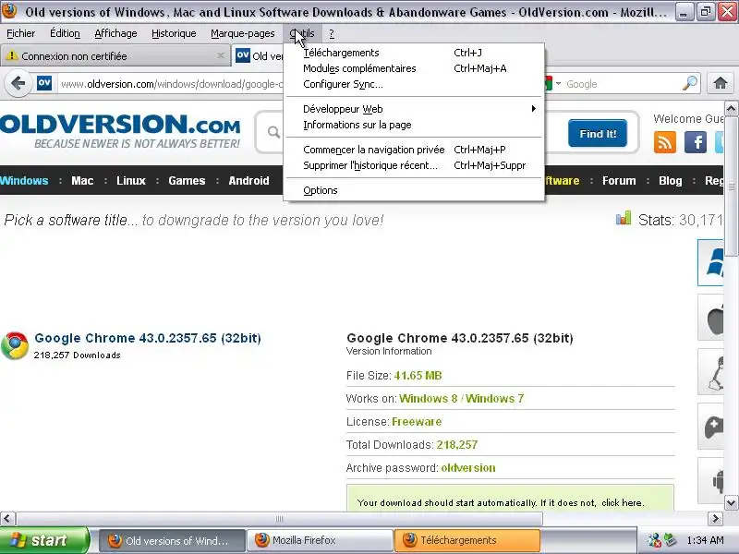Click the vertical scrollbar down arrow
Image resolution: width=739 pixels, height=554 pixels.
click(731, 502)
